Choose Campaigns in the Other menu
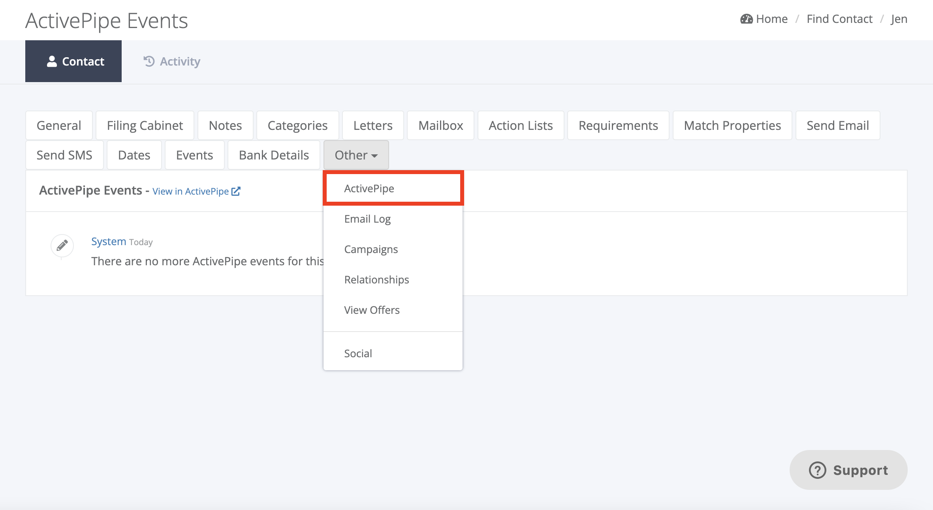Viewport: 933px width, 510px height. 371,249
